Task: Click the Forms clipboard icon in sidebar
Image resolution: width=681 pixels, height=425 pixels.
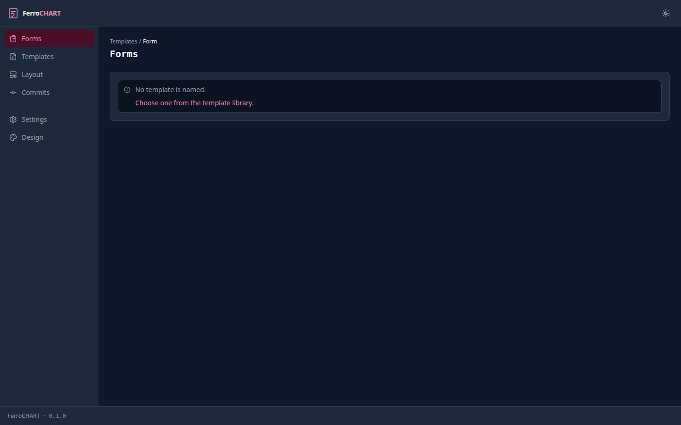Action: click(13, 39)
